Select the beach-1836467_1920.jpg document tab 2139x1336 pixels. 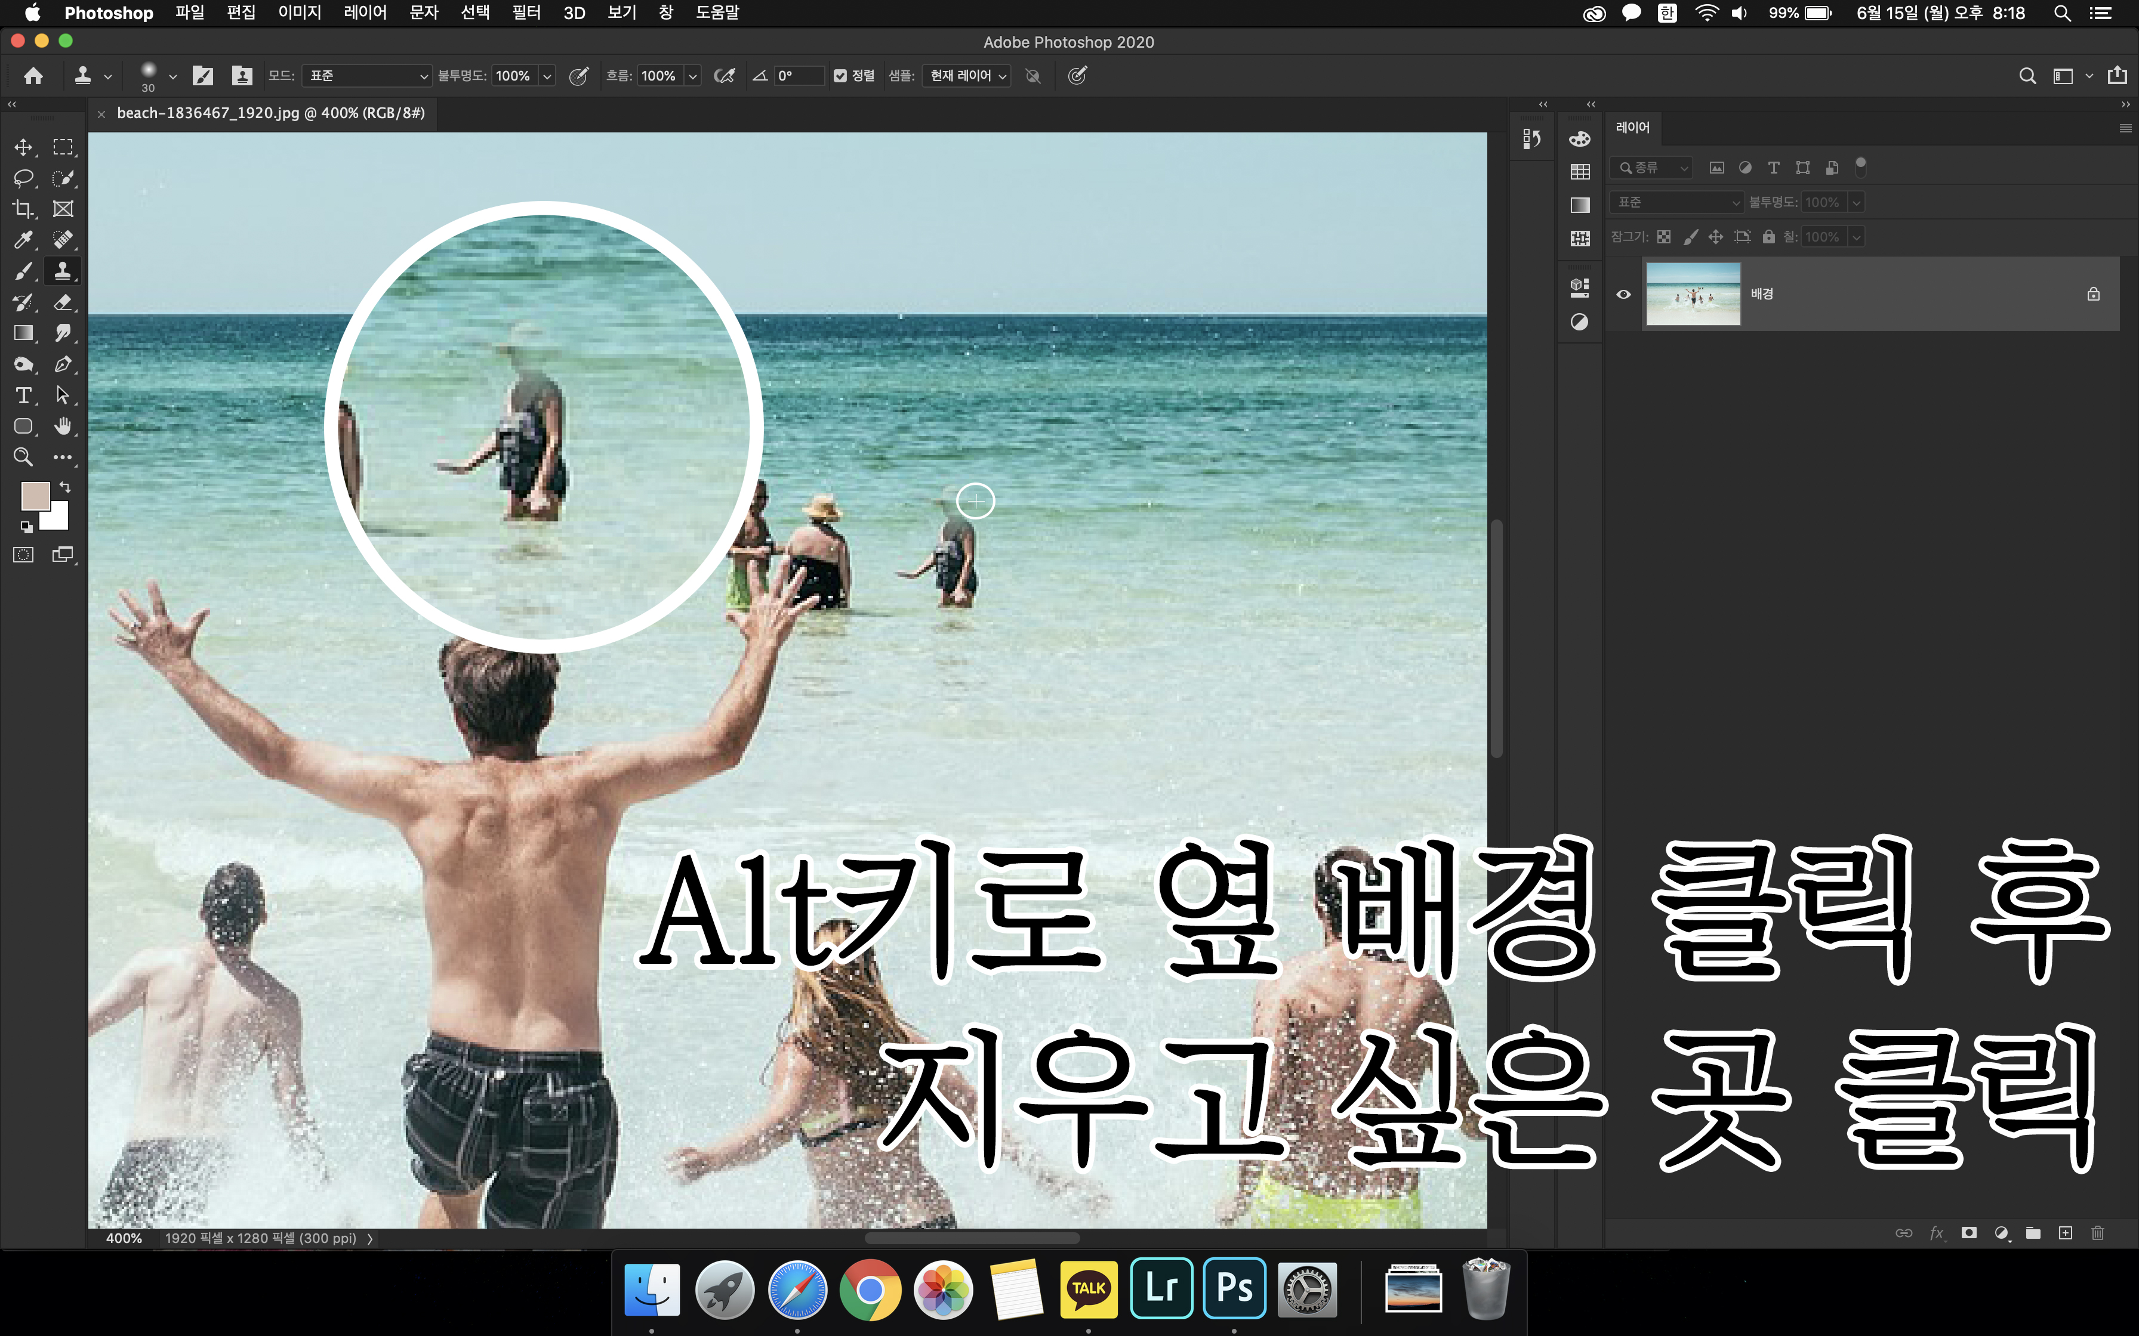[270, 113]
